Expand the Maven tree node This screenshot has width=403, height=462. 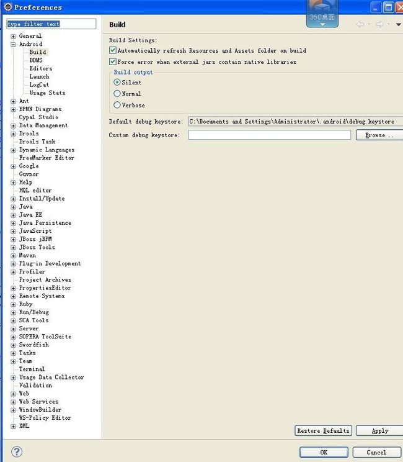[x=13, y=256]
